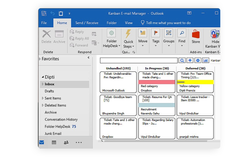Open the Store add-ins icon
This screenshot has height=168, width=225.
tap(196, 34)
